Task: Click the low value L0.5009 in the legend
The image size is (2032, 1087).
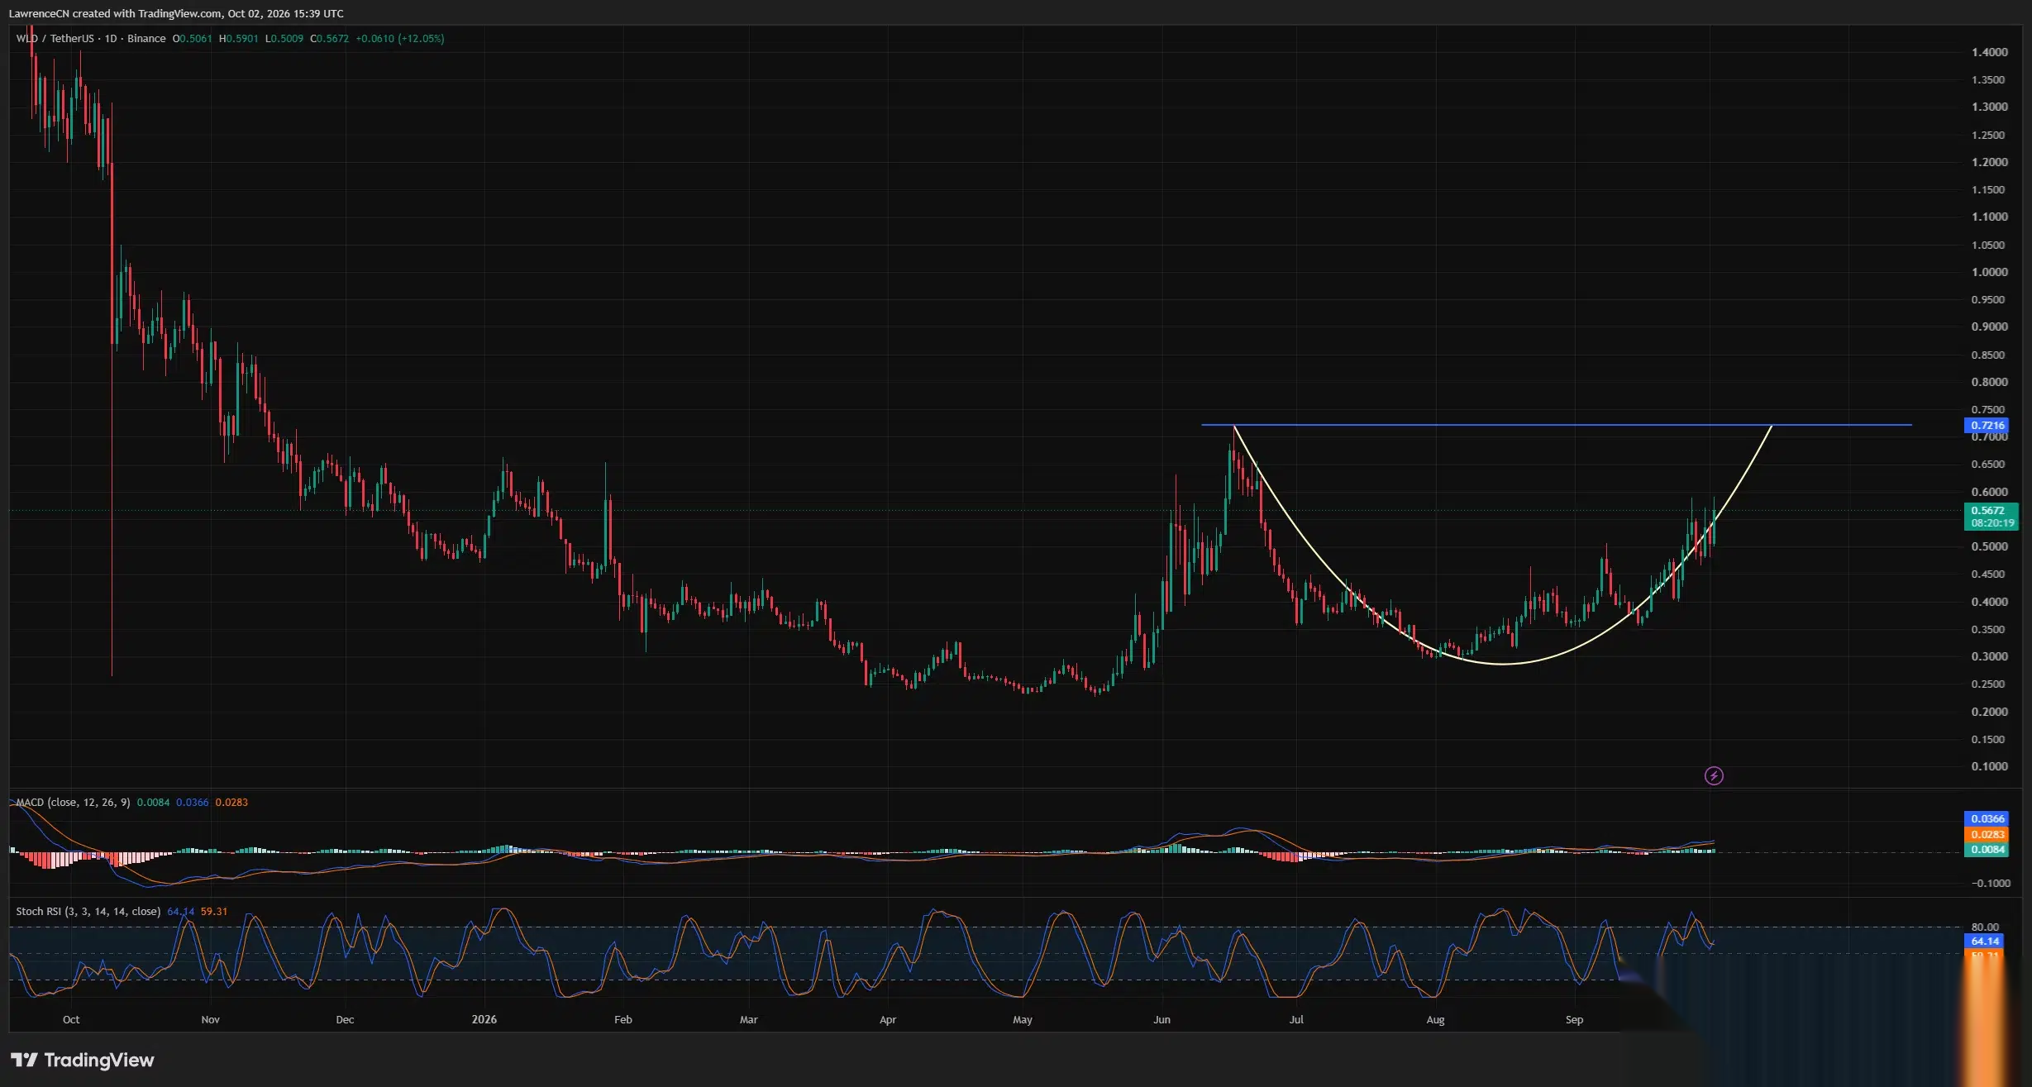Action: [284, 39]
